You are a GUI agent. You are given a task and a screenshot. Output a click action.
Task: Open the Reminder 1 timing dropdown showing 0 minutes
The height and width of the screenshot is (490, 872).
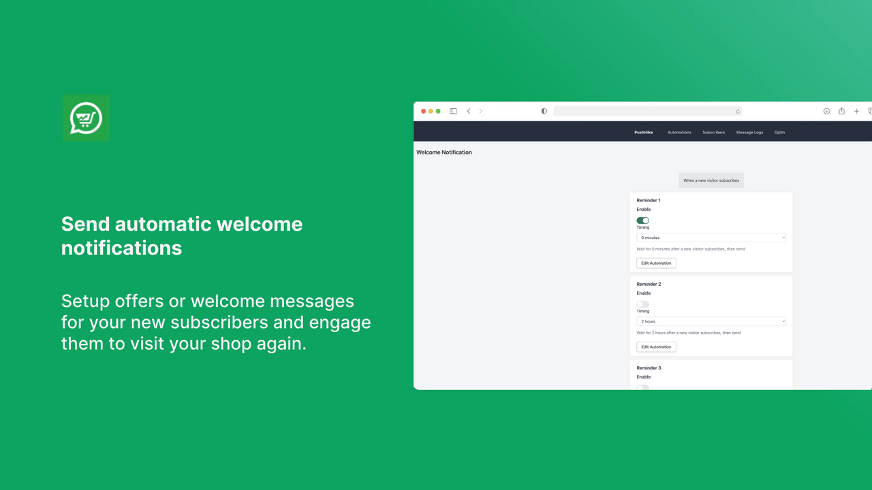(711, 238)
